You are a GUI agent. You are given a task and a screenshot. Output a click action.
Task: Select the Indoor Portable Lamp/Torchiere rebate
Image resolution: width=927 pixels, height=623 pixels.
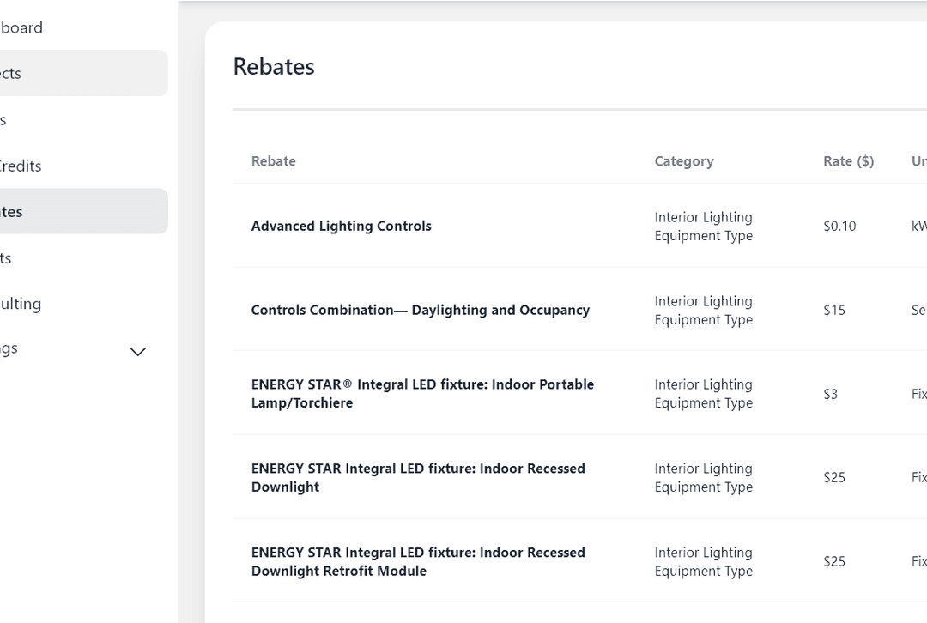(x=422, y=394)
